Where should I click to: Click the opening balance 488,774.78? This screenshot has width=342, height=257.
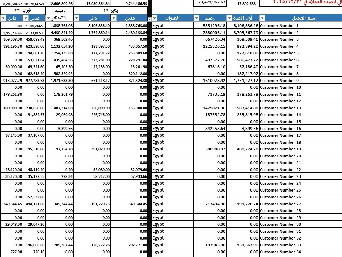[x=243, y=149]
